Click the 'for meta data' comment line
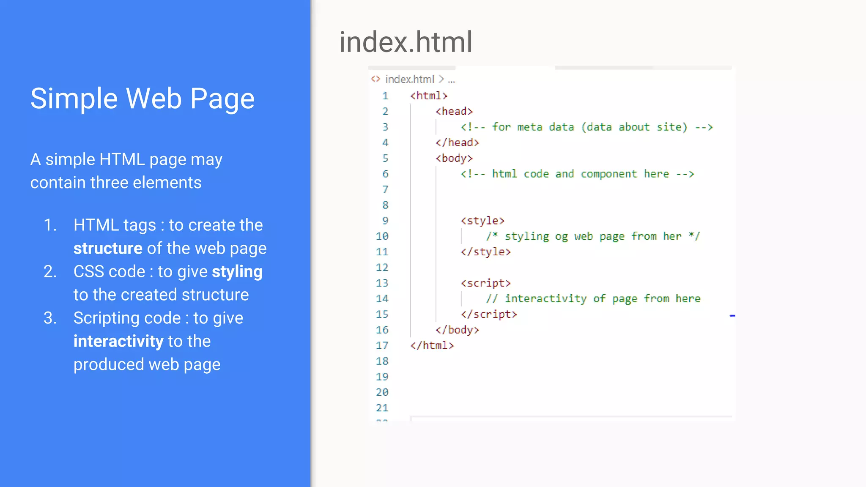Viewport: 866px width, 487px height. click(x=587, y=127)
